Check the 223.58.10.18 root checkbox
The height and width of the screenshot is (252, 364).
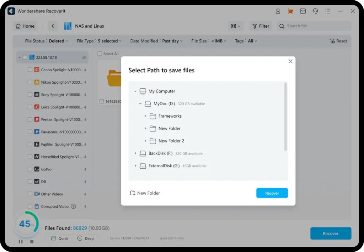coord(25,57)
